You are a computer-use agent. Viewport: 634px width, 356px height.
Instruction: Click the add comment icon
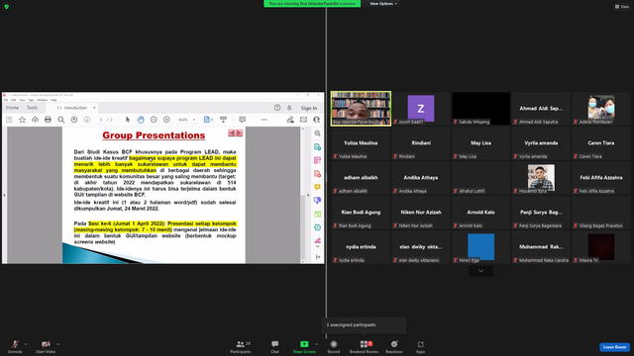click(242, 120)
